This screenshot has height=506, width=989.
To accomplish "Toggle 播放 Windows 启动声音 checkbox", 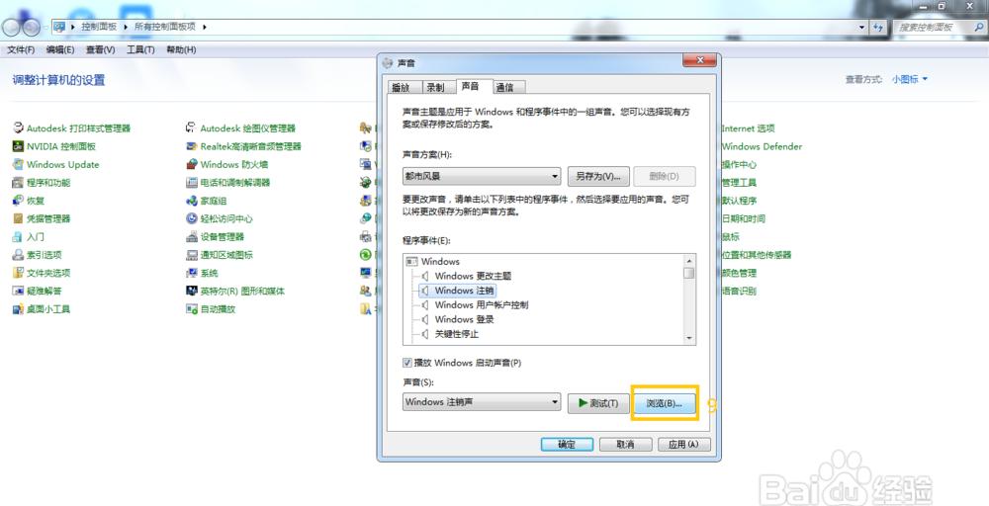I will (406, 363).
